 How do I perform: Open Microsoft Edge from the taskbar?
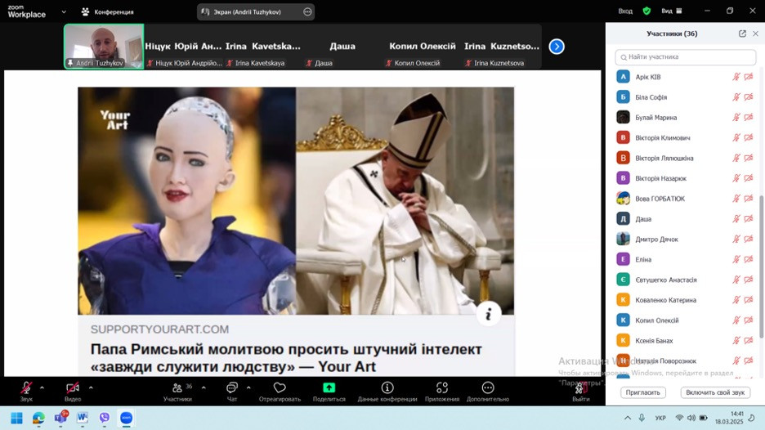coord(38,419)
